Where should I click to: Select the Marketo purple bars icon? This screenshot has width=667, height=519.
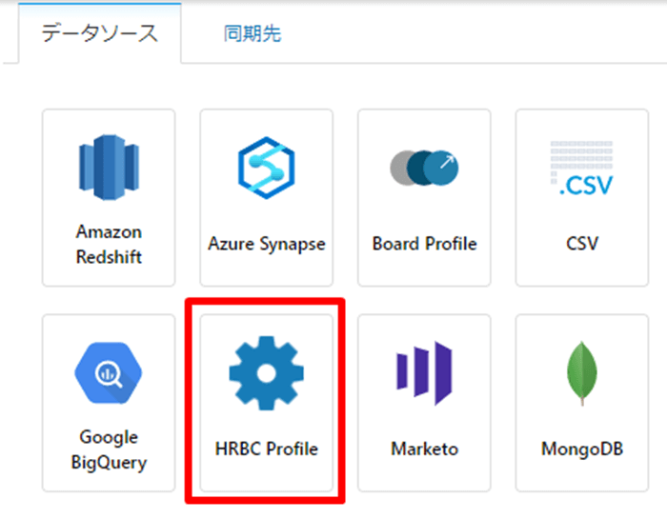tap(424, 372)
